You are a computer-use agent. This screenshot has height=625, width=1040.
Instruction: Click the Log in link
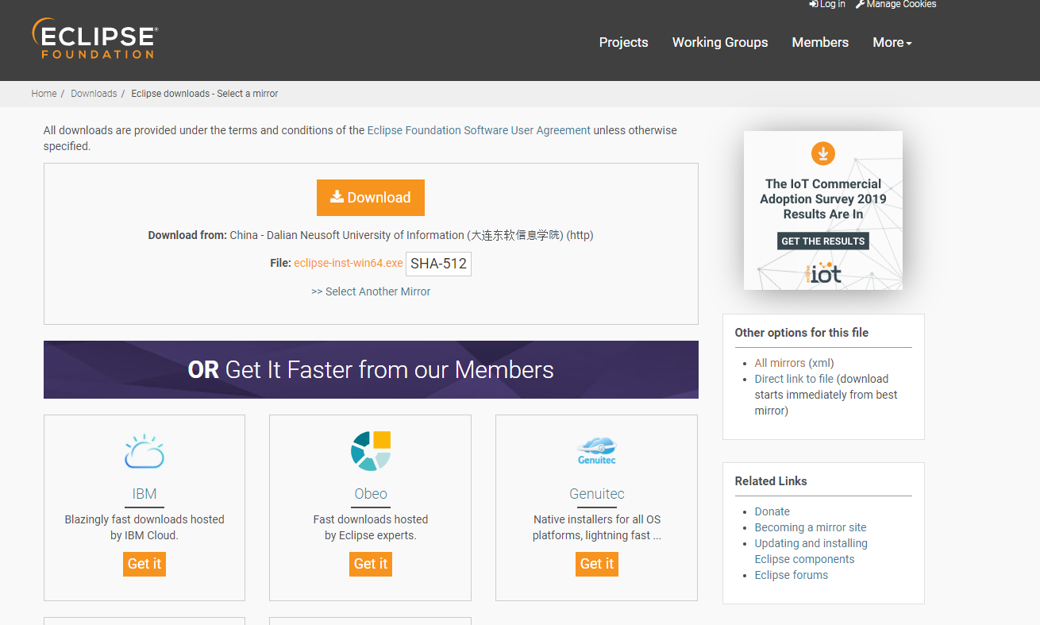827,4
